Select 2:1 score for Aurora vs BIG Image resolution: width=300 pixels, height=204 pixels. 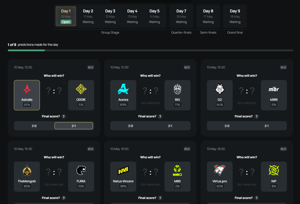coord(170,126)
